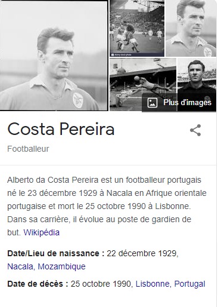The image size is (218, 307).
Task: Follow the Wikipédia source link
Action: coord(41,232)
